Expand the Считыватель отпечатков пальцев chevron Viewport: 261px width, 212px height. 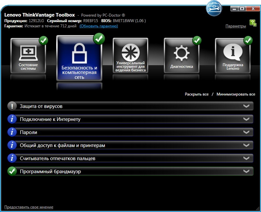coord(247,159)
